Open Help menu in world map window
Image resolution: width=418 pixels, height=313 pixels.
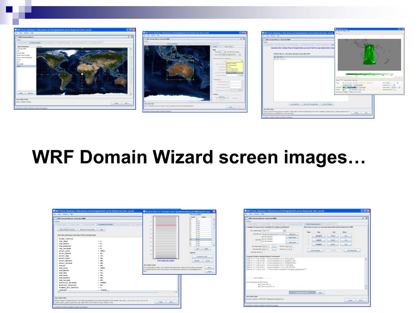[32, 33]
